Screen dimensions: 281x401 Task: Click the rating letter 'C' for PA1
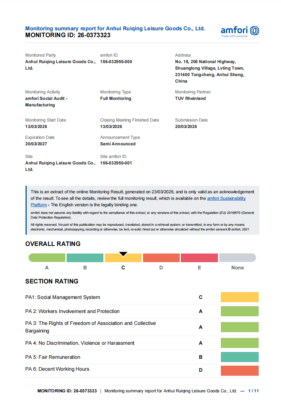tap(201, 297)
